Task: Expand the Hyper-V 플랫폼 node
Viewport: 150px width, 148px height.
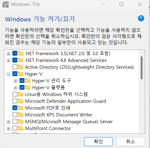Action: click(15, 88)
